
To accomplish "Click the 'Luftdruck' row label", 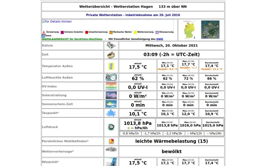I will (50, 127).
